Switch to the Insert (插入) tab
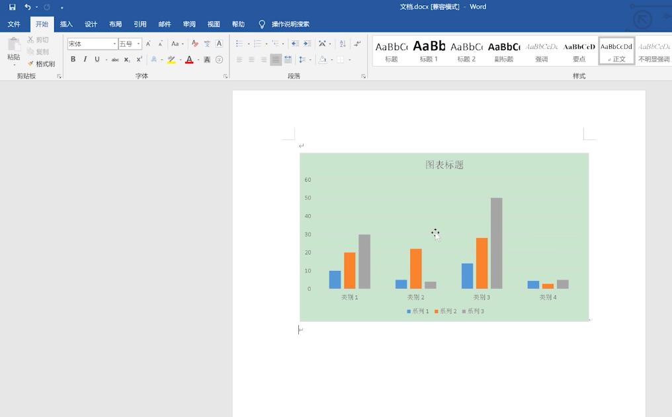Image resolution: width=672 pixels, height=417 pixels. 66,24
